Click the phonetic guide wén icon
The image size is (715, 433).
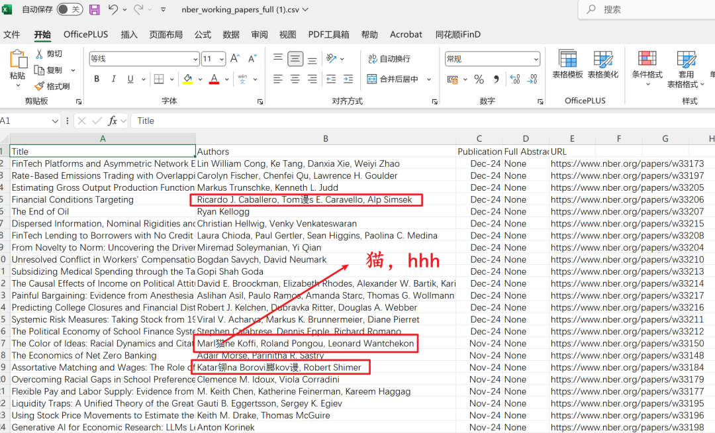242,79
